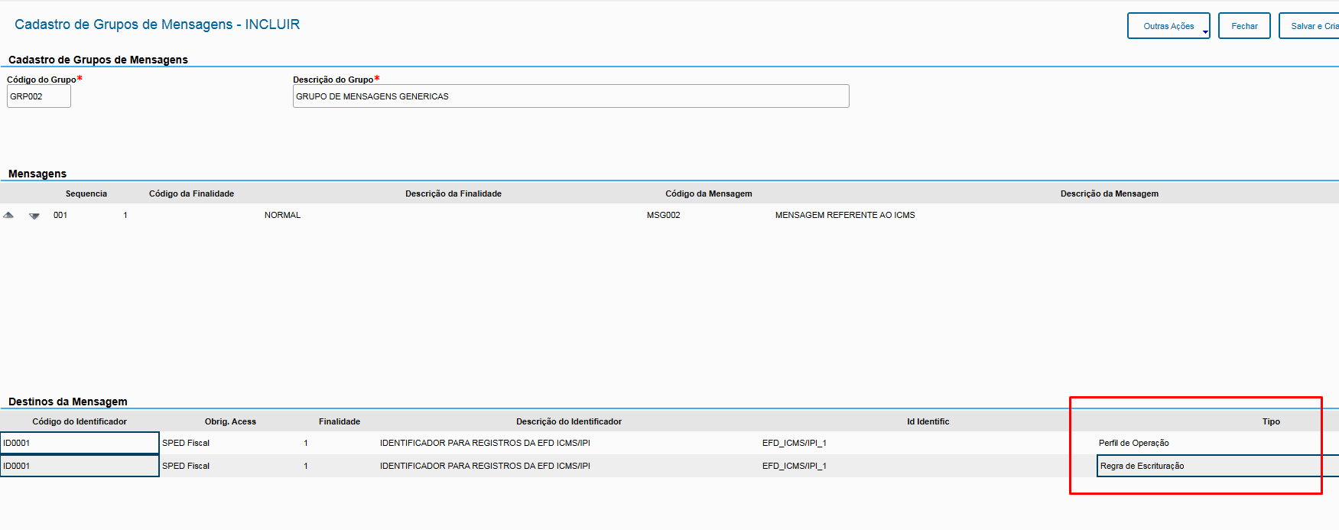This screenshot has width=1339, height=530.
Task: Click the Tipo column header
Action: tap(1271, 421)
